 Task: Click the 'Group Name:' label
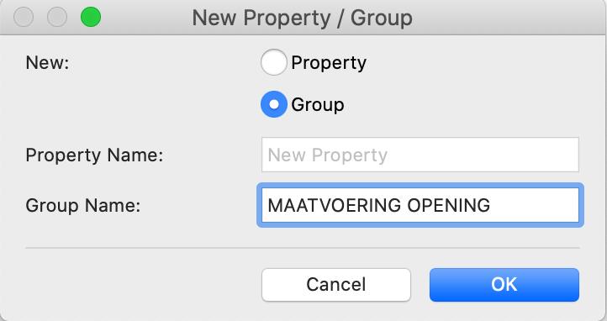[x=83, y=205]
